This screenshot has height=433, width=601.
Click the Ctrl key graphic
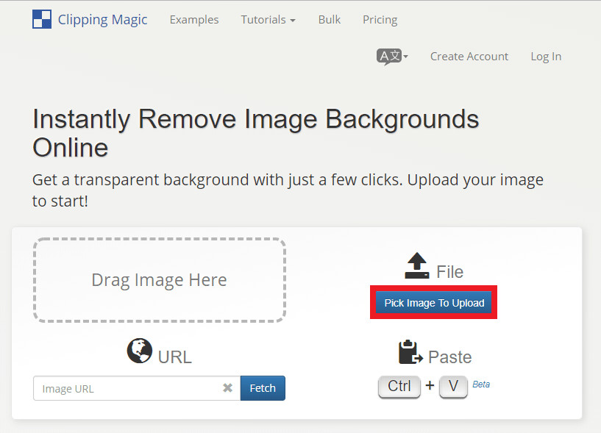[399, 387]
